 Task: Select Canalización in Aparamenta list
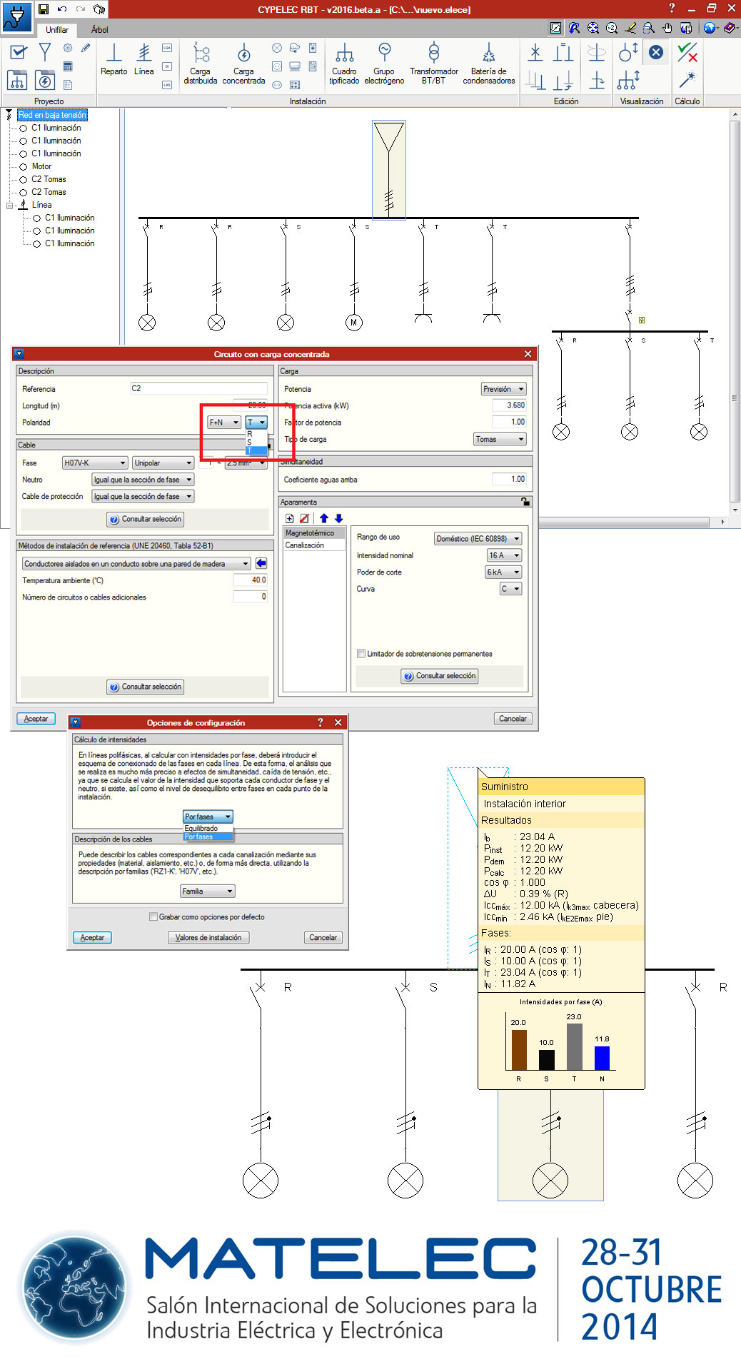click(315, 545)
